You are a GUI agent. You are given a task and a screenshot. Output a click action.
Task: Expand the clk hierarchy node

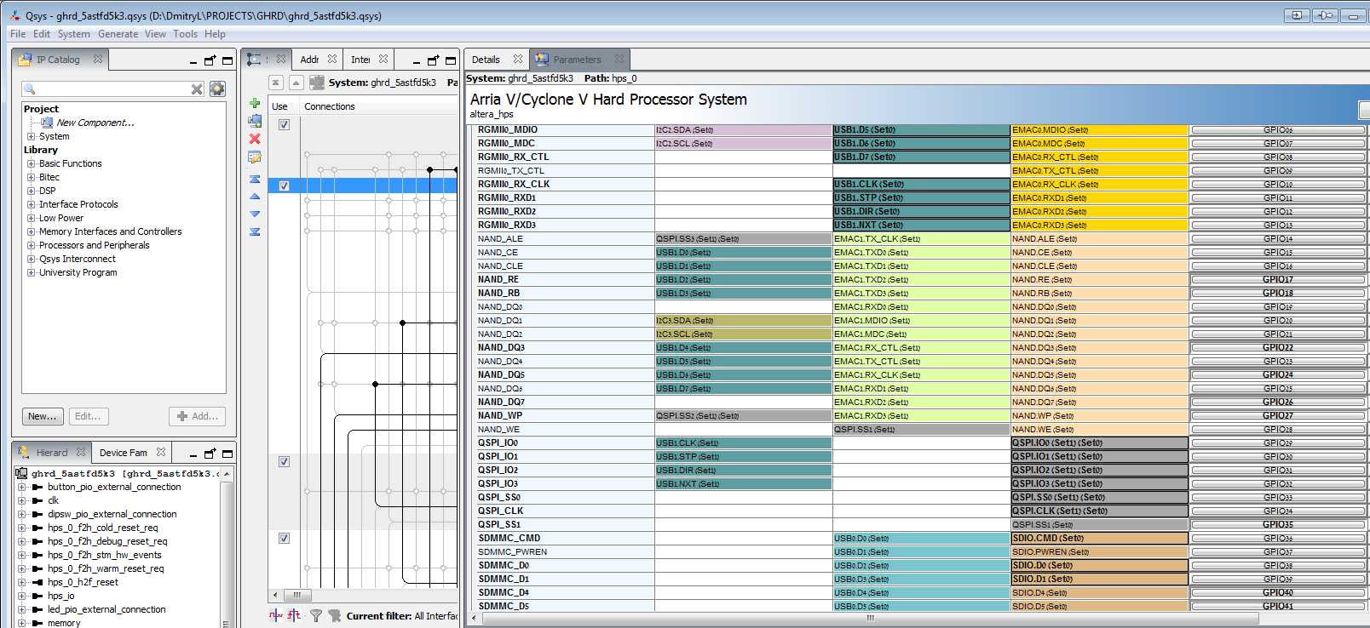21,500
